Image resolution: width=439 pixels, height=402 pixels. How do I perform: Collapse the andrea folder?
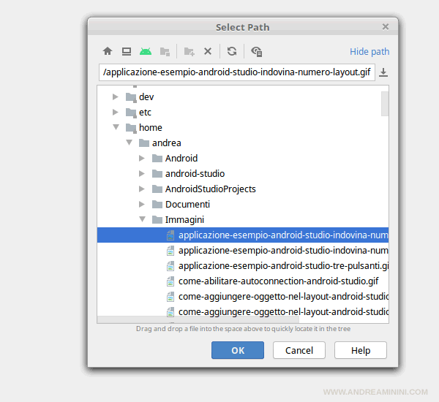(129, 143)
